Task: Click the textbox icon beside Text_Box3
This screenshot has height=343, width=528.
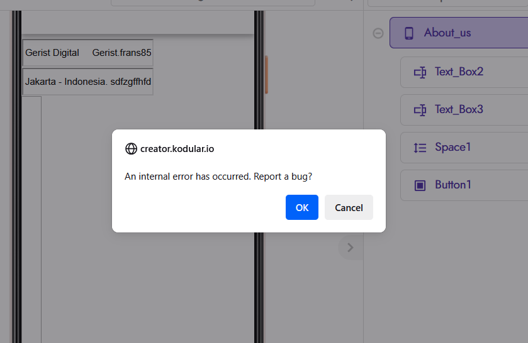Action: [420, 110]
